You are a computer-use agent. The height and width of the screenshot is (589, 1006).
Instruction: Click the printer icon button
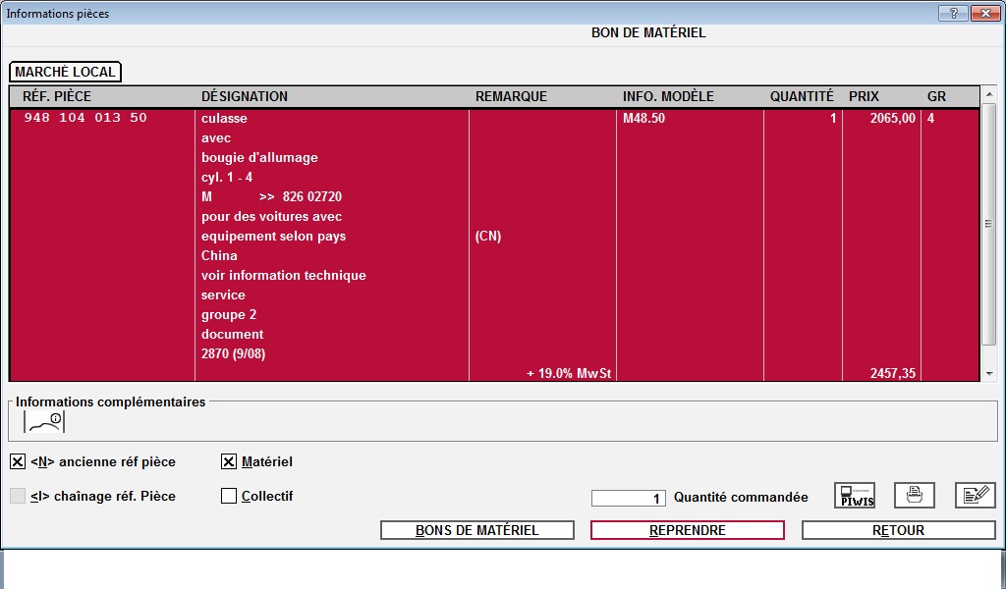click(x=915, y=496)
